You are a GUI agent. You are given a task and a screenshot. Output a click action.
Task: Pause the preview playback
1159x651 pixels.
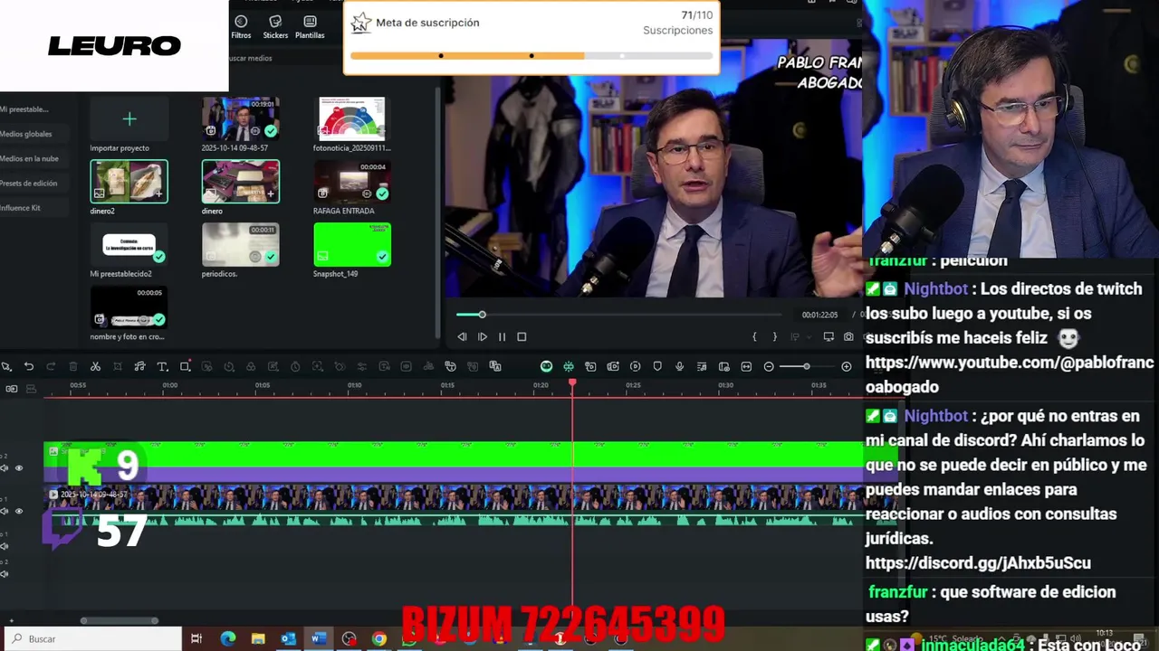coord(502,336)
